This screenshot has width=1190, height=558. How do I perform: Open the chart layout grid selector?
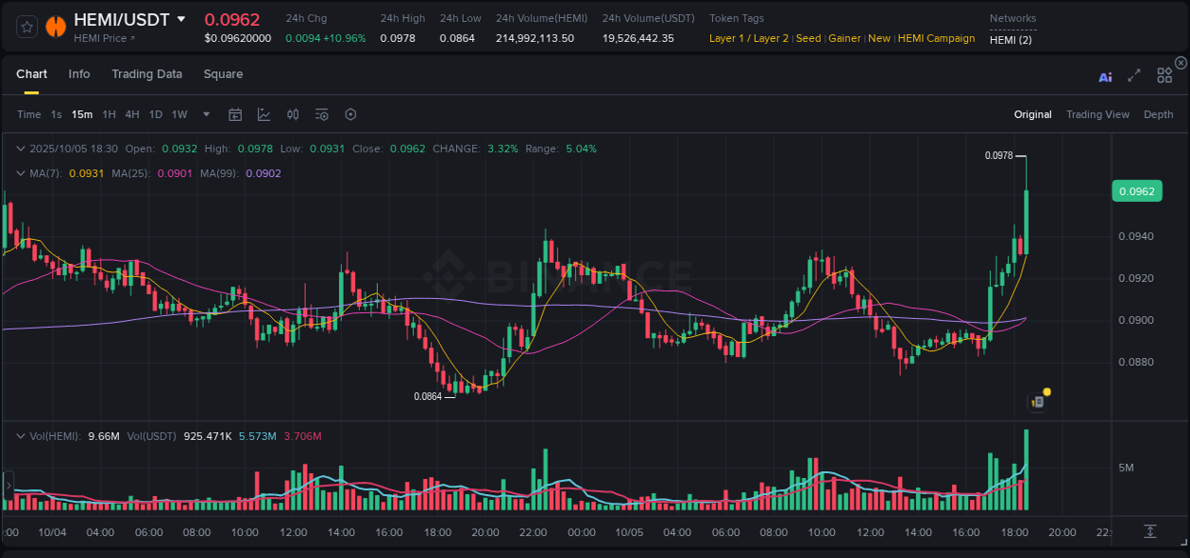pos(1164,76)
